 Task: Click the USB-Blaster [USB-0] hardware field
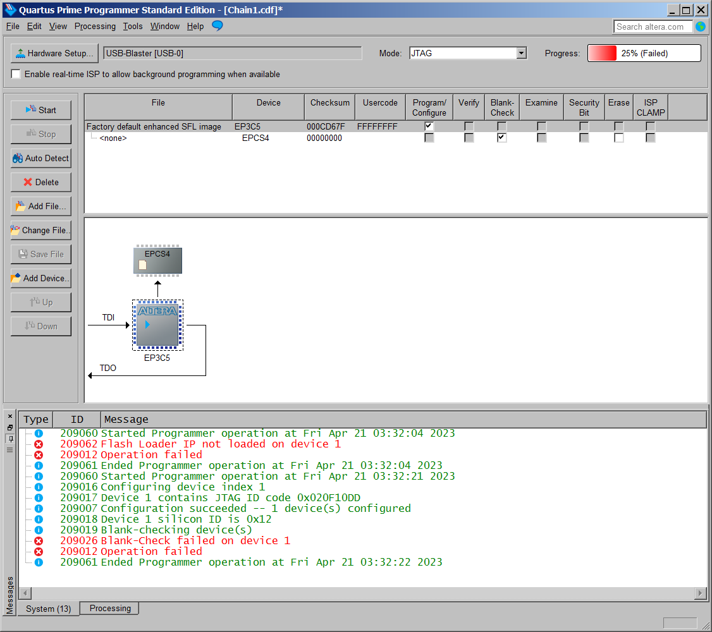click(233, 53)
